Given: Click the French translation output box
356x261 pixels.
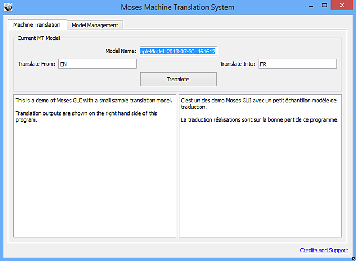Looking at the screenshot, I should tap(260, 165).
